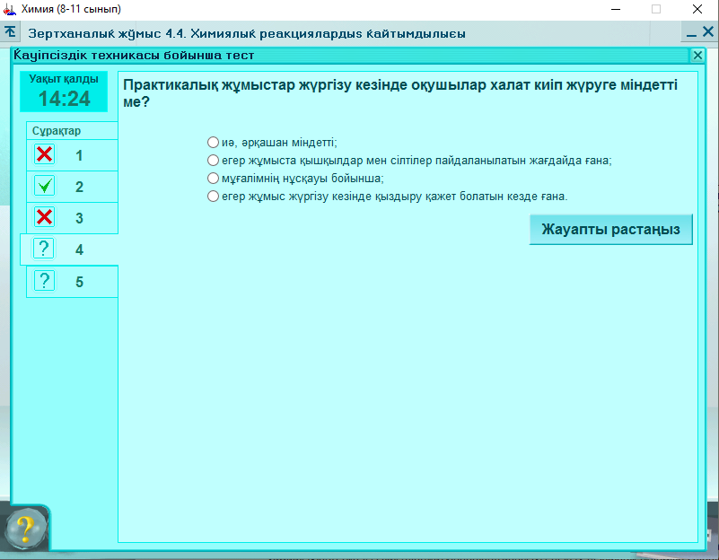Image resolution: width=719 pixels, height=560 pixels.
Task: Choose the option about қышқылдар мен сілтілер
Action: tap(213, 161)
